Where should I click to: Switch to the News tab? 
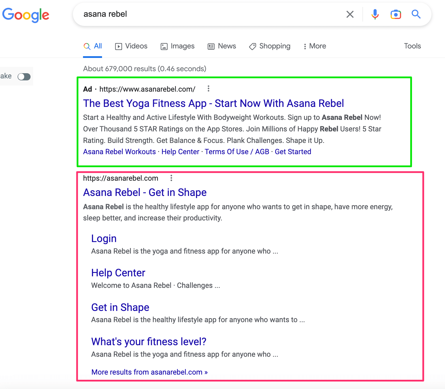222,46
